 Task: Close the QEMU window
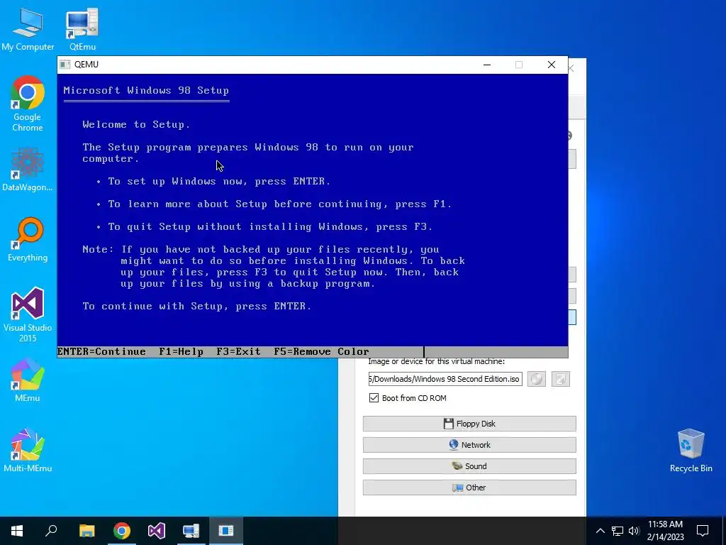552,65
